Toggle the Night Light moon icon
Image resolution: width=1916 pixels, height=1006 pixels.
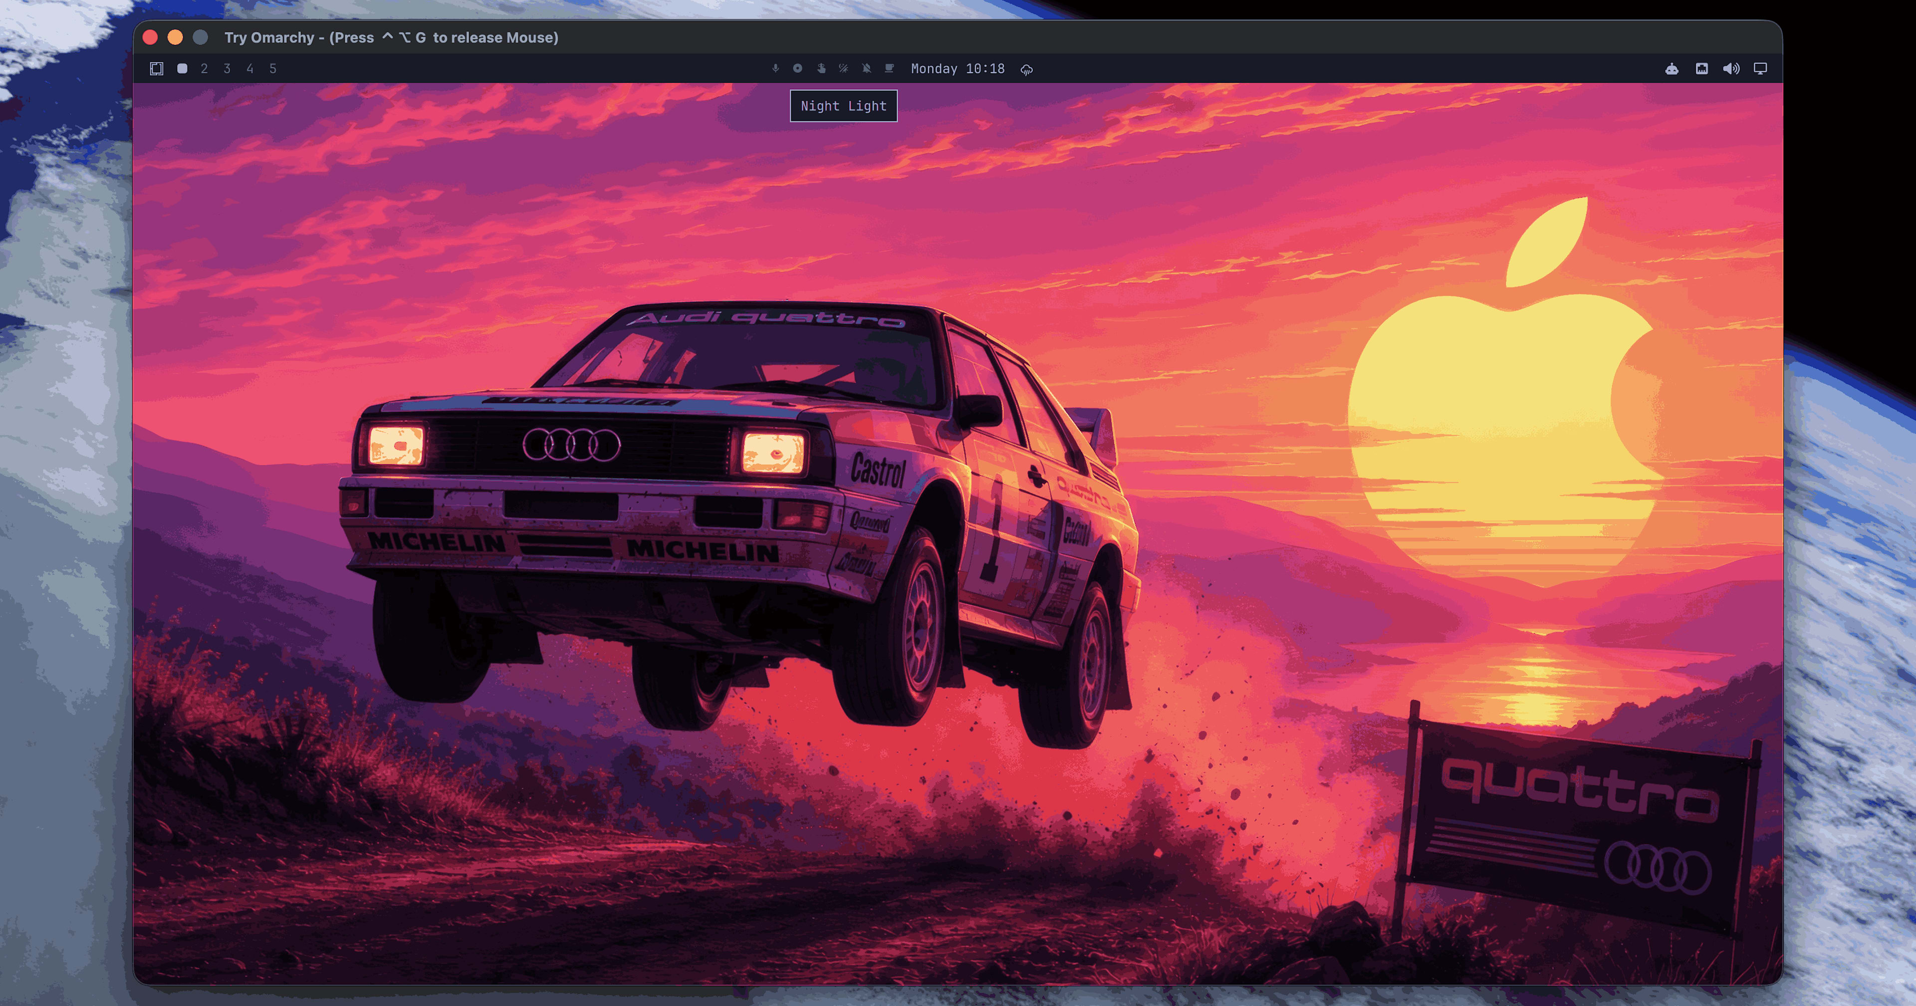(843, 68)
